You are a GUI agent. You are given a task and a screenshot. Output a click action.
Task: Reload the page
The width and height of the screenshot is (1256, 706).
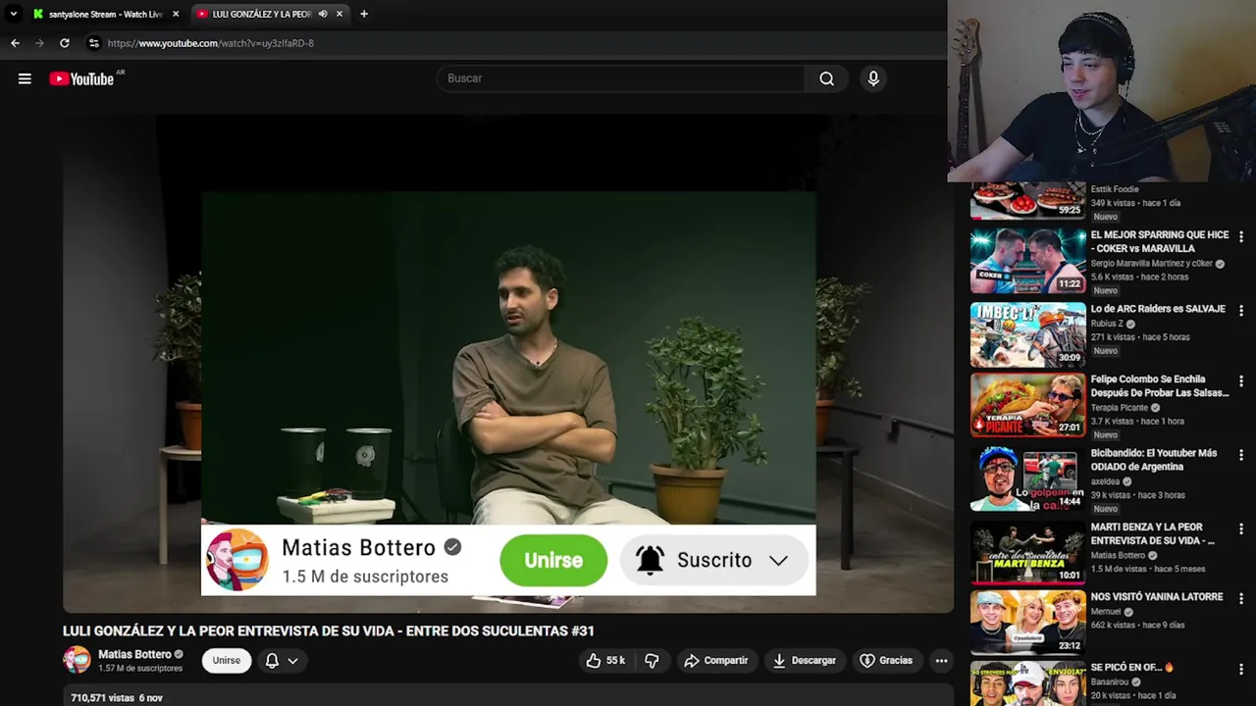pos(65,43)
